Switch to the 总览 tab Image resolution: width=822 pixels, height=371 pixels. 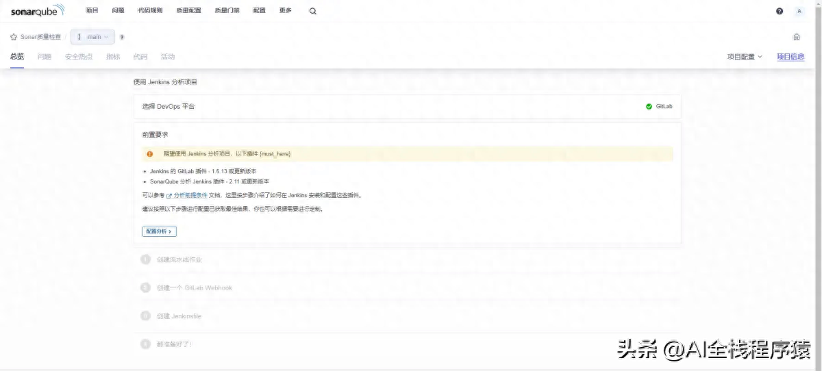[x=17, y=57]
